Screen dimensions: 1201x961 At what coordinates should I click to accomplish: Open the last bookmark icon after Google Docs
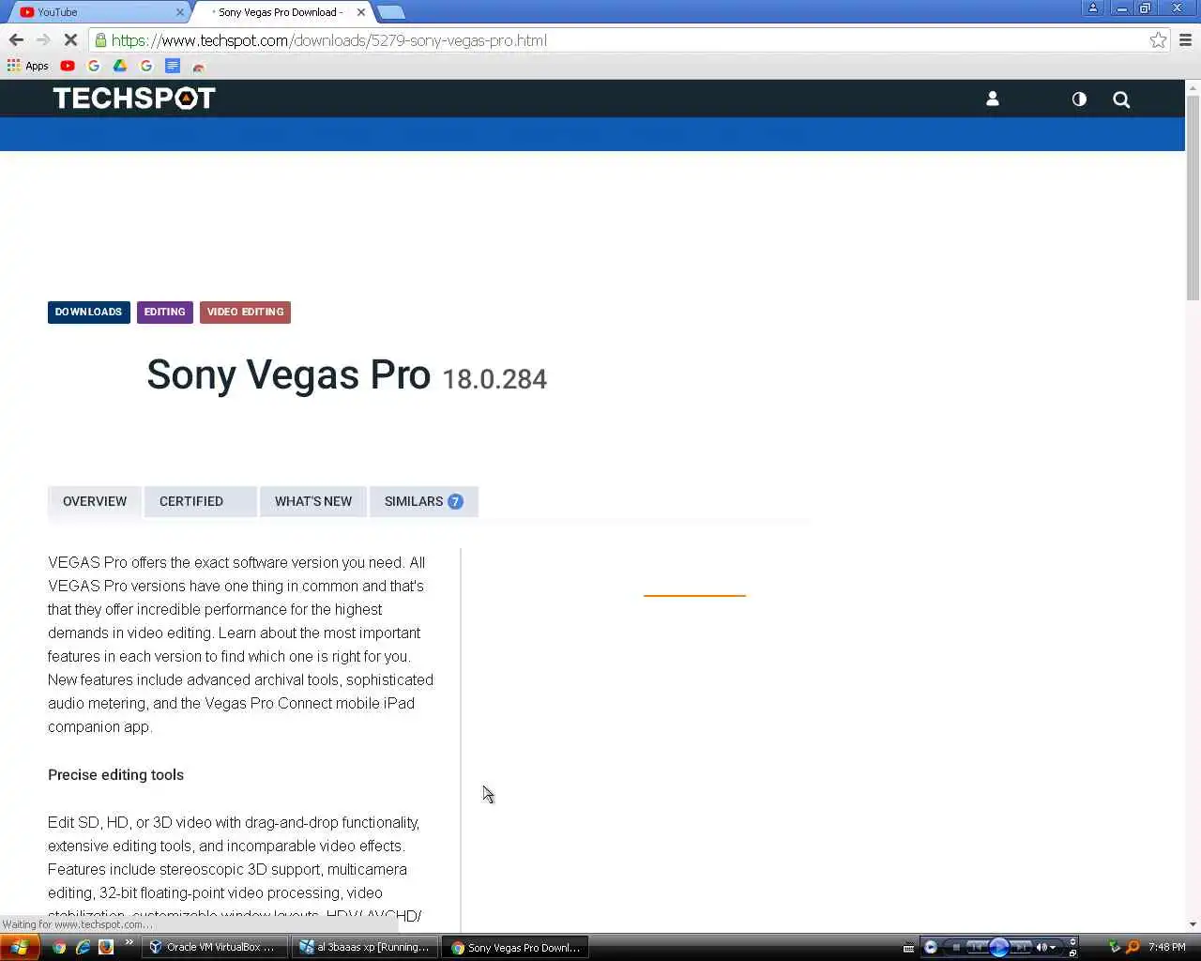pyautogui.click(x=198, y=67)
